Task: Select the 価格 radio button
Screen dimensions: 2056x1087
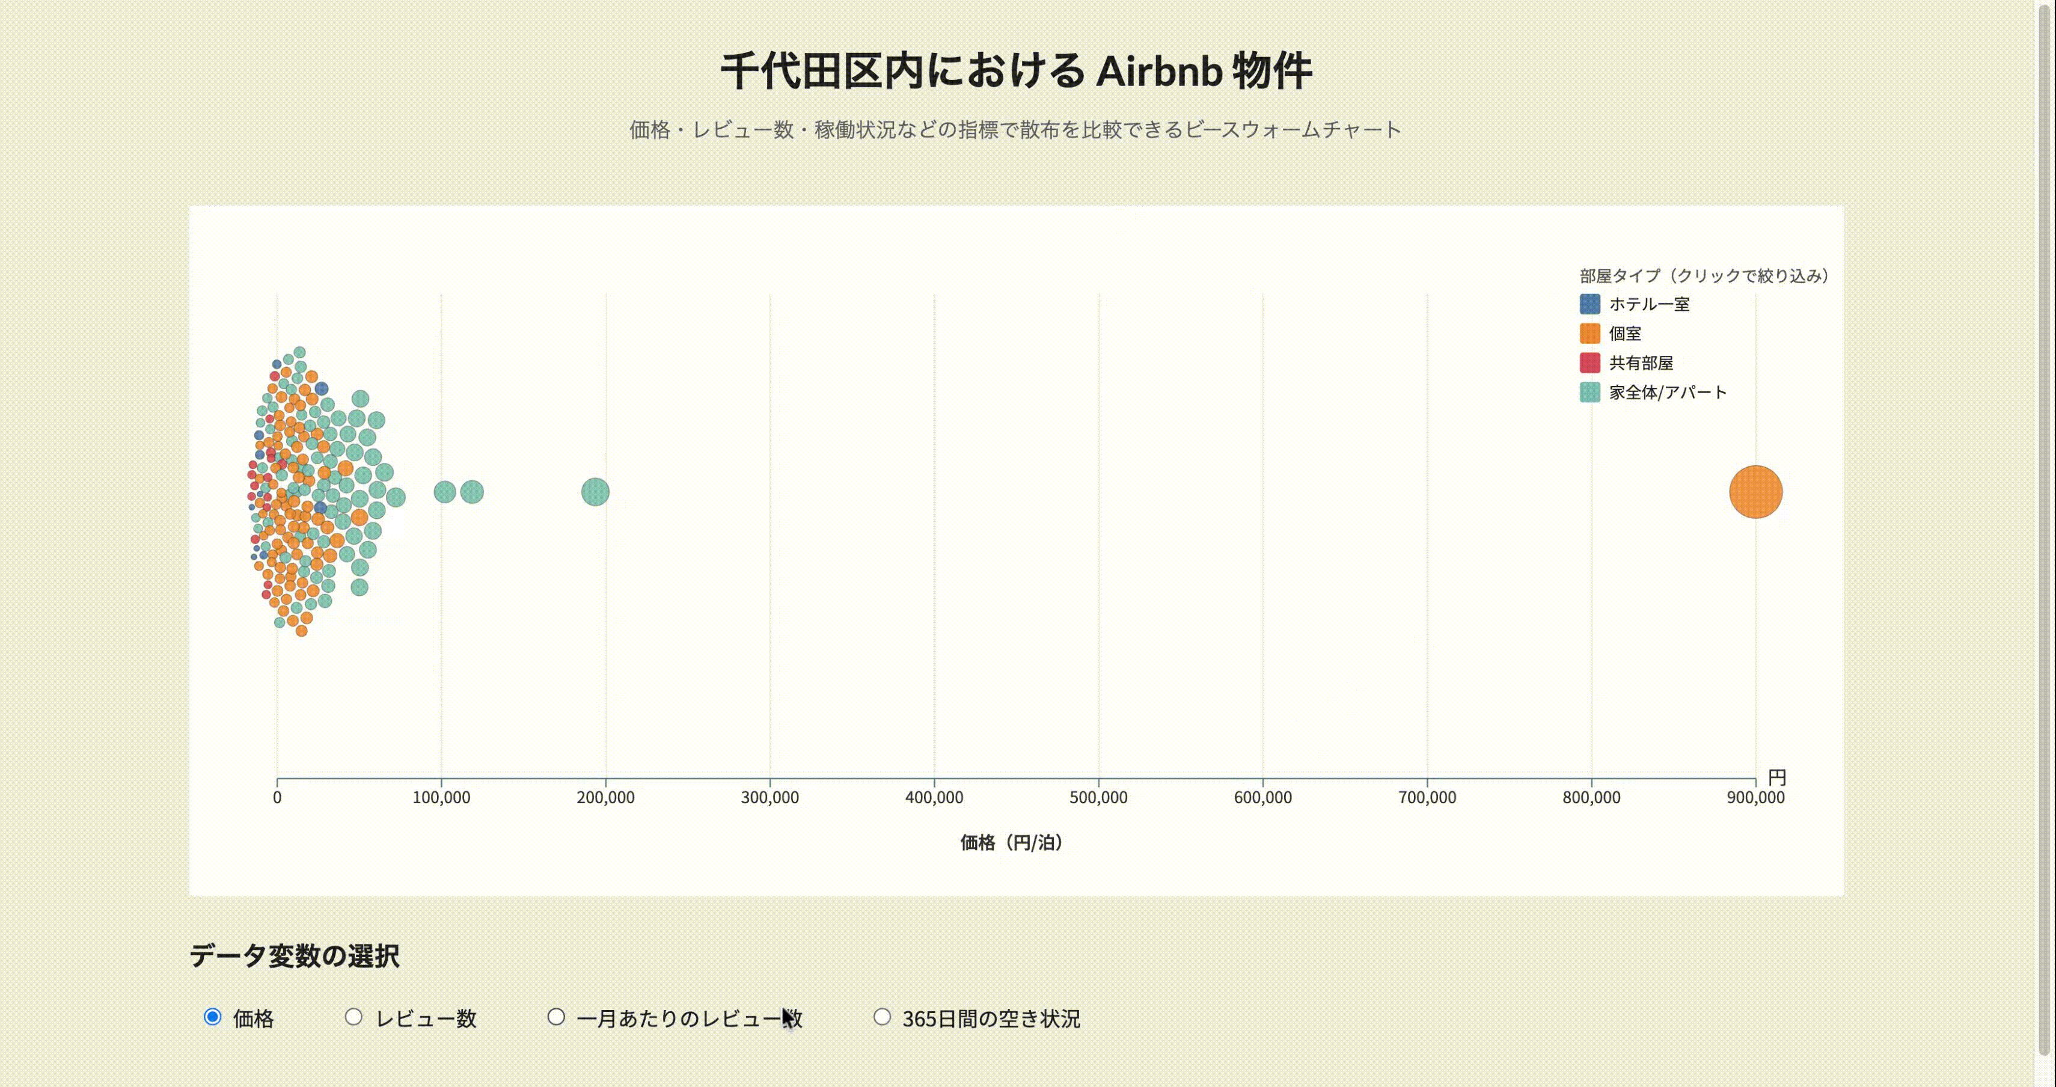Action: point(212,1016)
